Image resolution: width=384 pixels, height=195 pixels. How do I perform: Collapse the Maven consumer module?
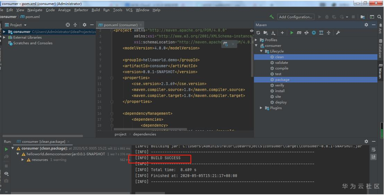(x=256, y=45)
